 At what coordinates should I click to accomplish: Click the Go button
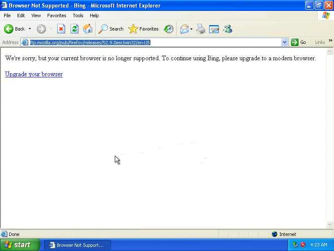click(299, 42)
